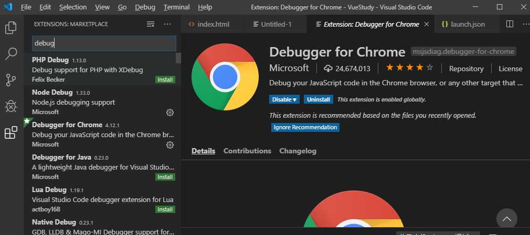Open the File menu

tap(26, 7)
